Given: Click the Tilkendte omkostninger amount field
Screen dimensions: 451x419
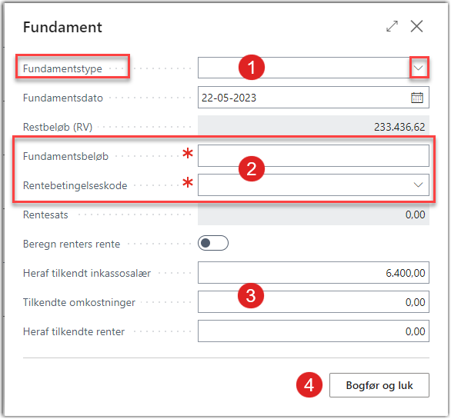Looking at the screenshot, I should (313, 301).
